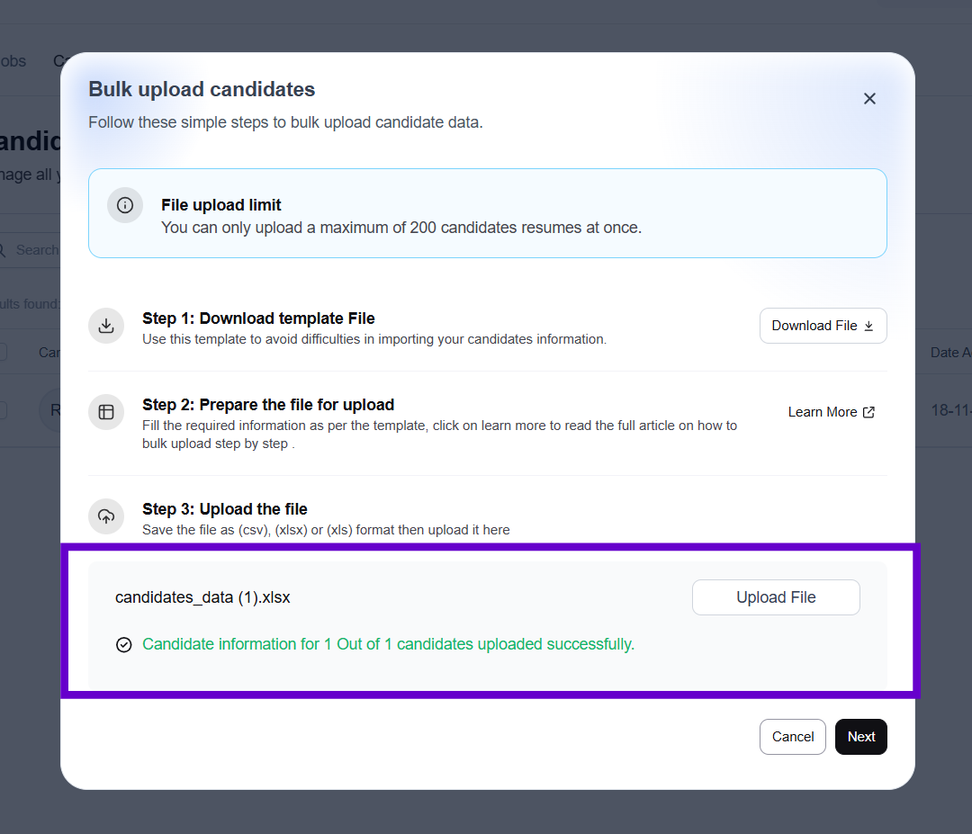The image size is (972, 834).
Task: Cancel the bulk upload
Action: [x=793, y=737]
